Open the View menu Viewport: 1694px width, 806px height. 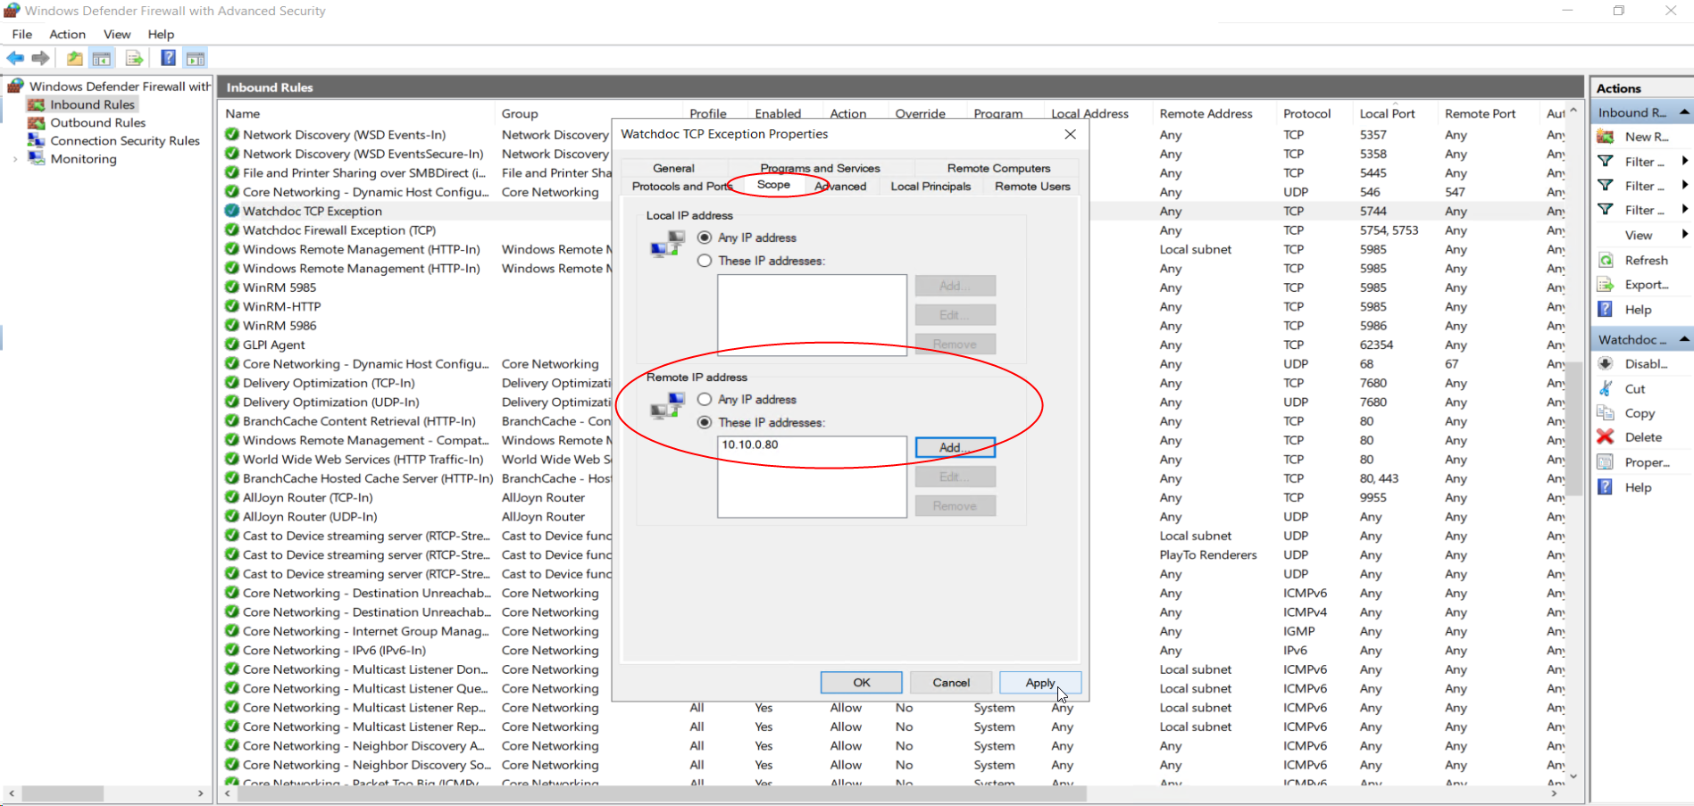[x=117, y=34]
